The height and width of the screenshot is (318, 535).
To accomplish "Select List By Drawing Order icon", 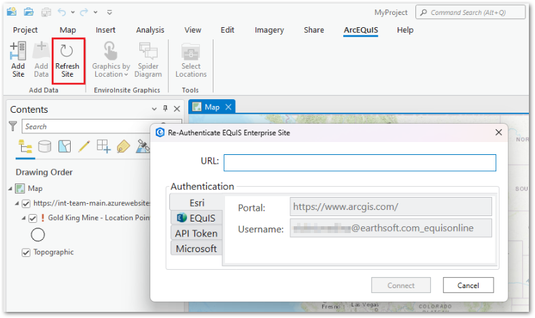I will 25,147.
